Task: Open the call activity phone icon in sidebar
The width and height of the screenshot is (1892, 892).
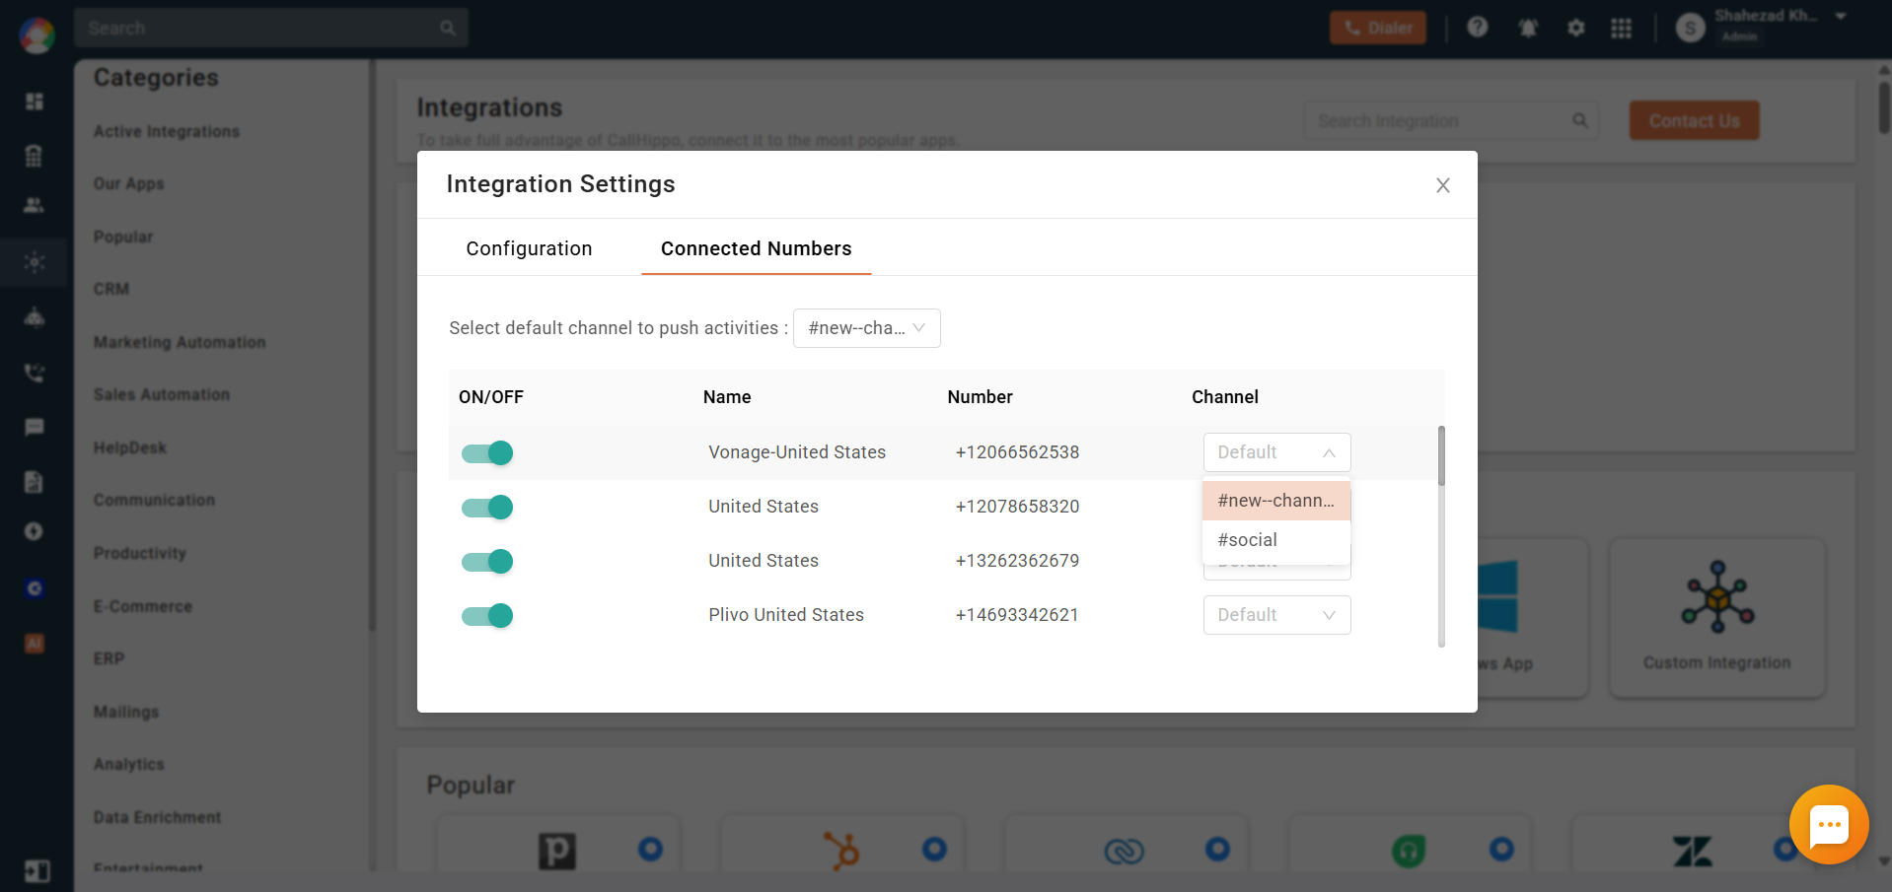Action: coord(35,373)
